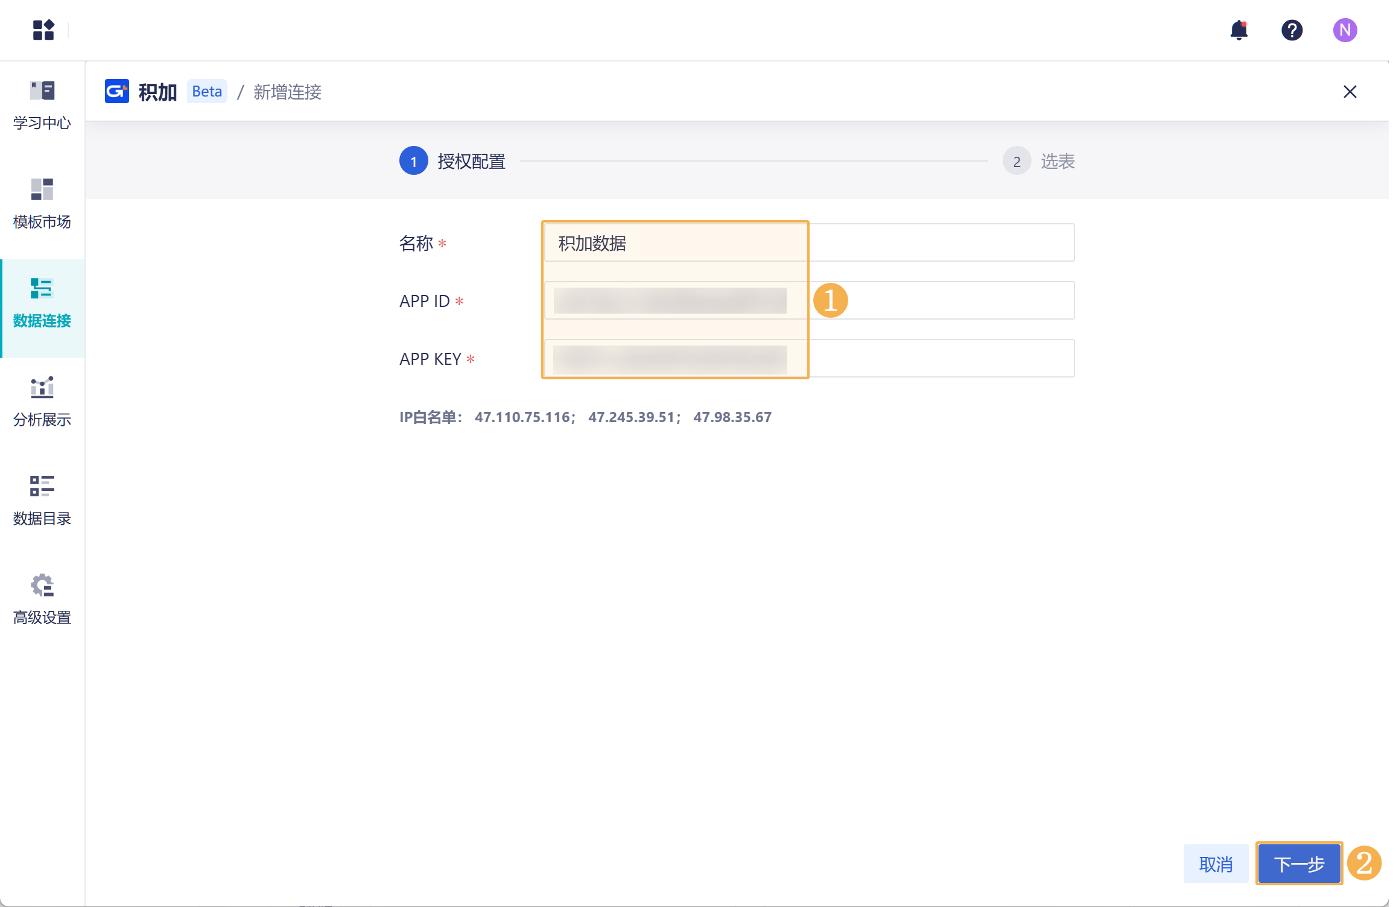This screenshot has width=1396, height=907.
Task: Click the help question mark icon
Action: click(1292, 30)
